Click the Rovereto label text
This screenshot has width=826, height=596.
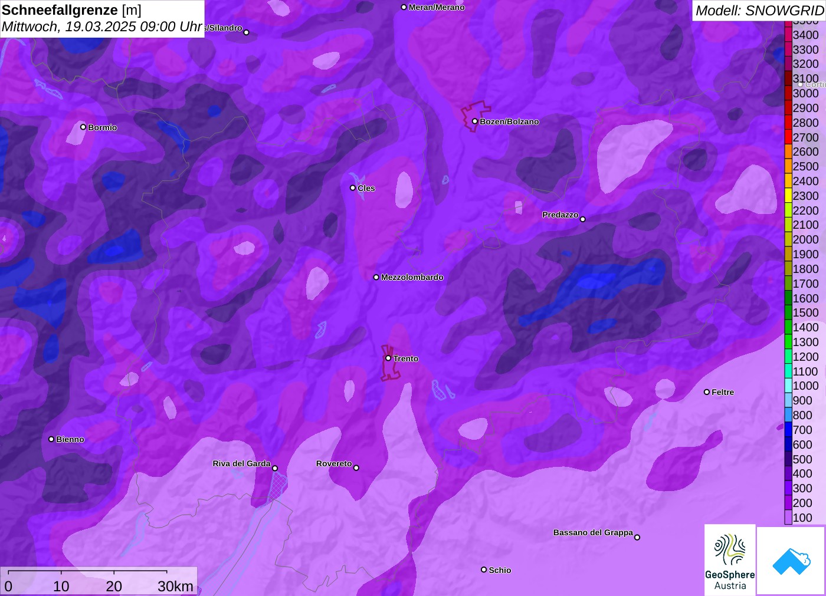pos(334,463)
